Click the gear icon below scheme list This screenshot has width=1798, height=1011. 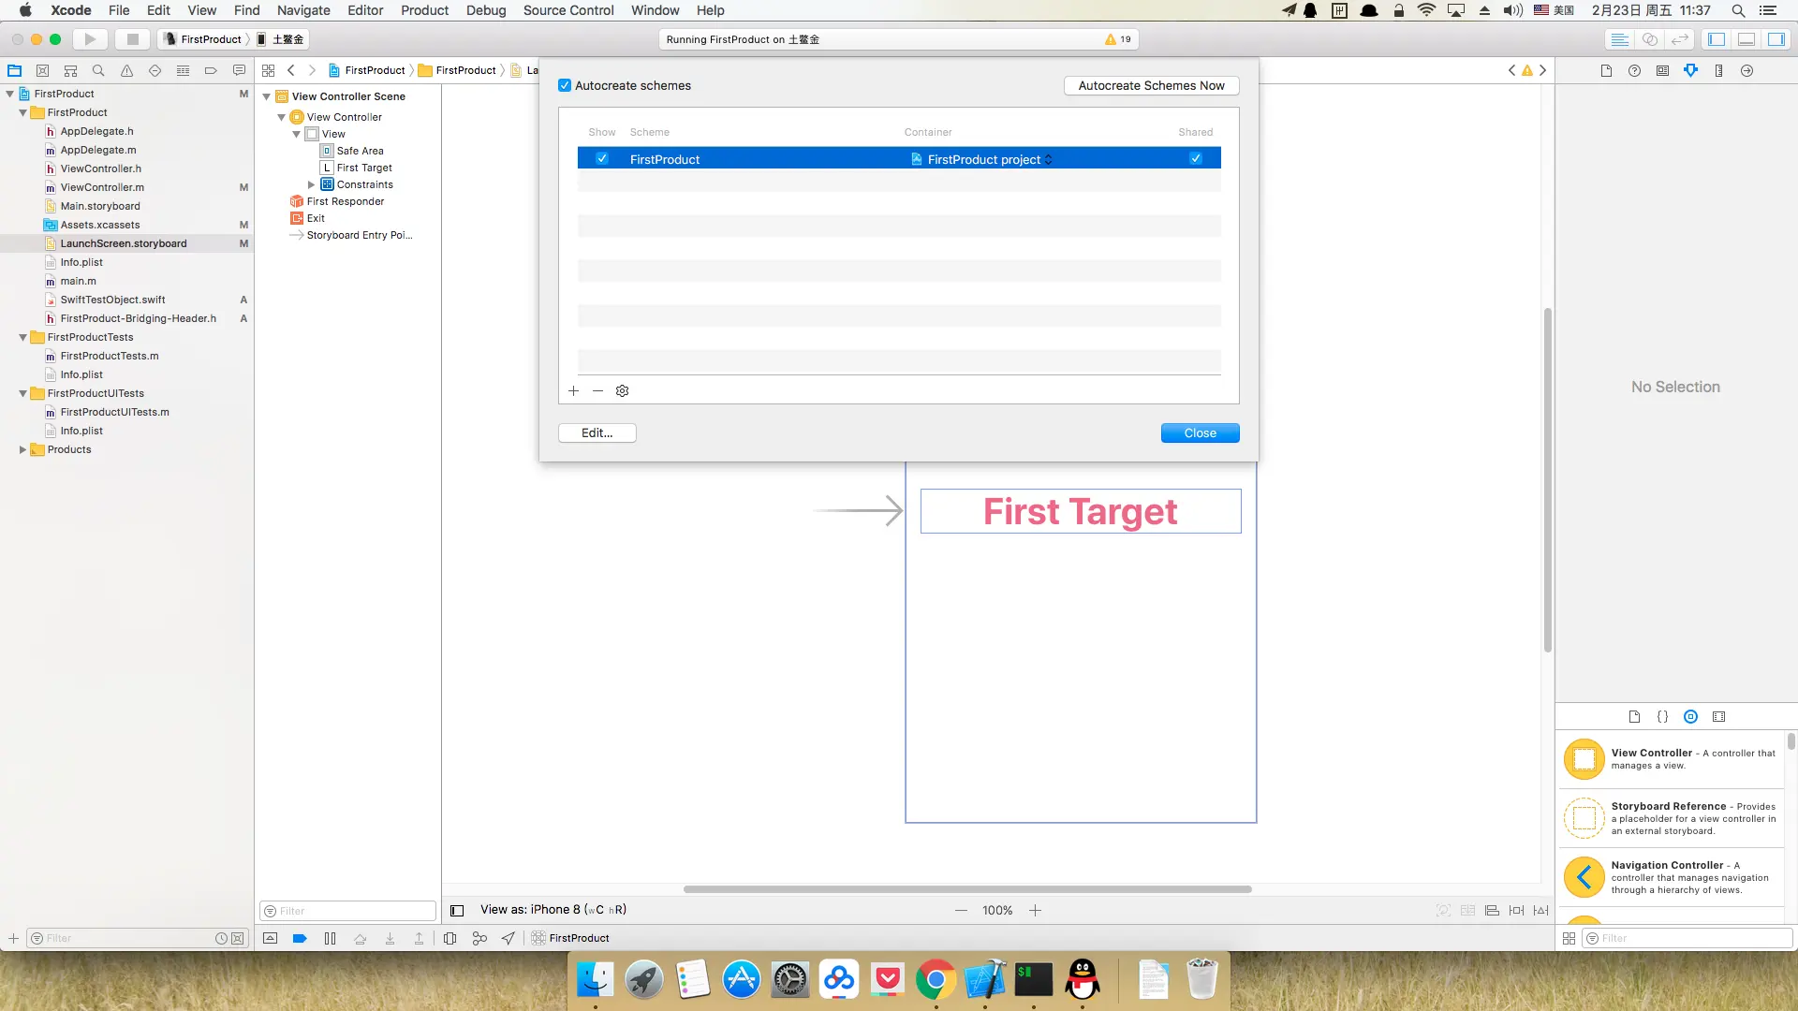coord(622,390)
